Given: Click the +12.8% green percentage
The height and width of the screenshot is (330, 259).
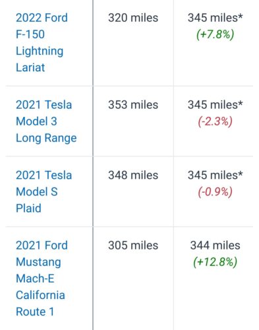Looking at the screenshot, I should tap(216, 262).
